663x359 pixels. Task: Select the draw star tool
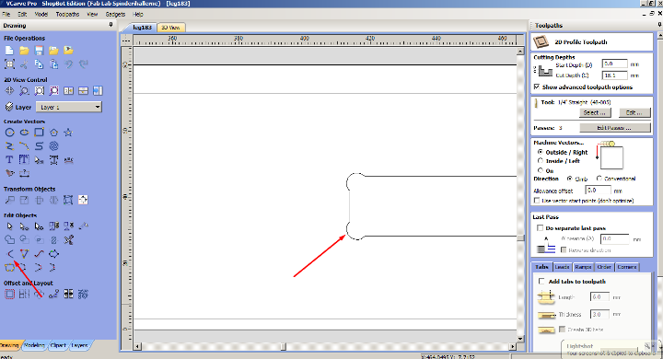(x=68, y=133)
